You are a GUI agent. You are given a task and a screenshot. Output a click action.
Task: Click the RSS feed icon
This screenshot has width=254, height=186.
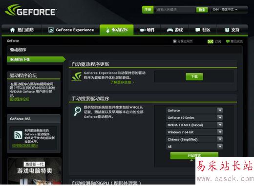[18, 135]
